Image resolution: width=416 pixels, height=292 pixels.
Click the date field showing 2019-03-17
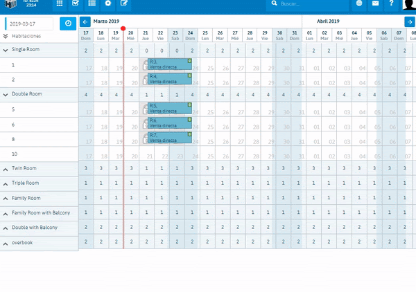pos(30,24)
